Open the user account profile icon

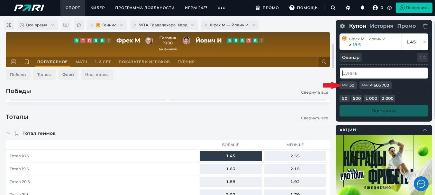pos(375,8)
